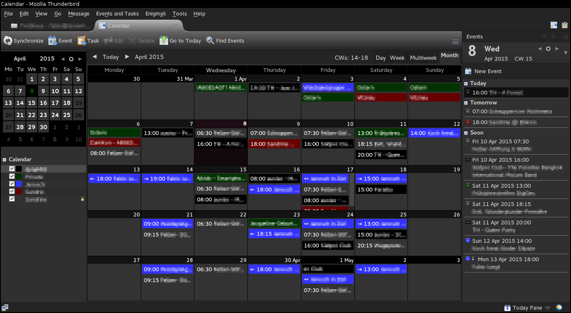Open the Today Pane button
The width and height of the screenshot is (571, 313).
click(527, 308)
